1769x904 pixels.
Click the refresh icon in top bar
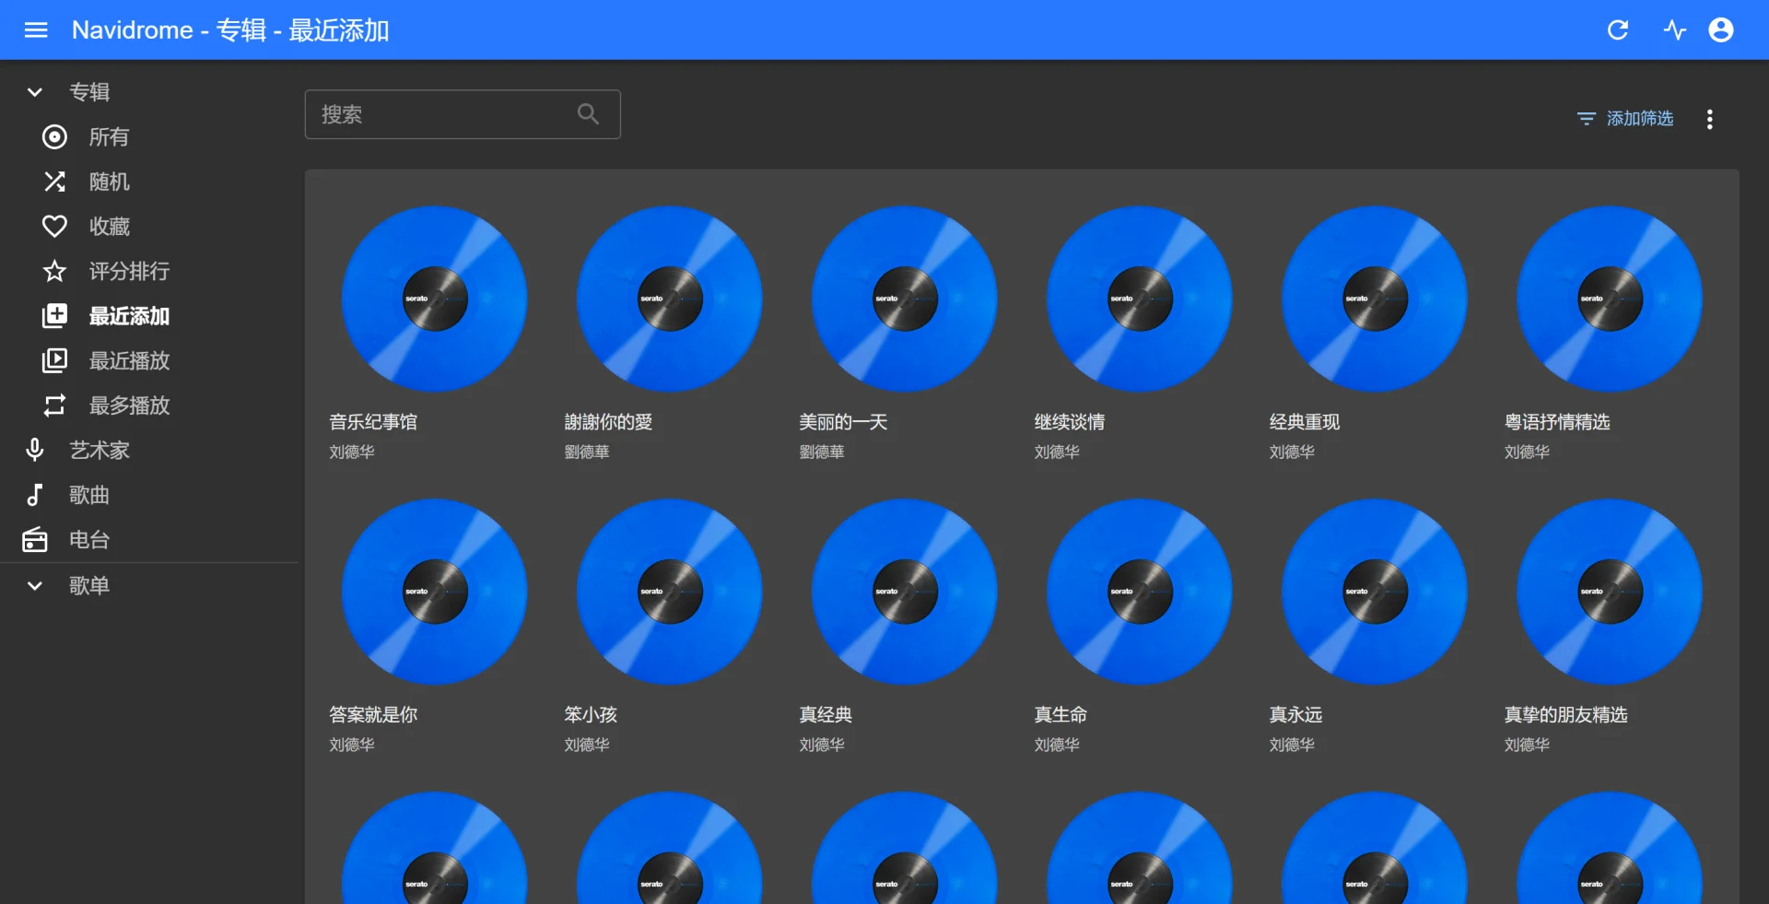(1617, 30)
